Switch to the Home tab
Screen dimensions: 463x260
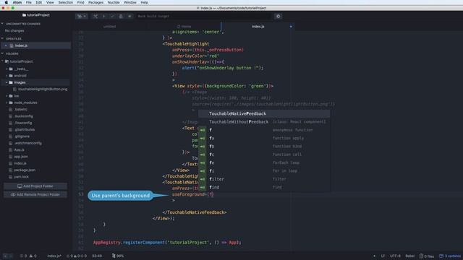click(184, 27)
